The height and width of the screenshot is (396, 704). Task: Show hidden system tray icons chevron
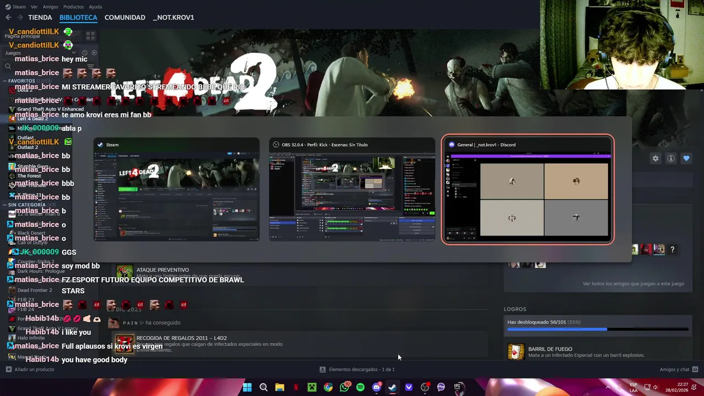coord(608,387)
